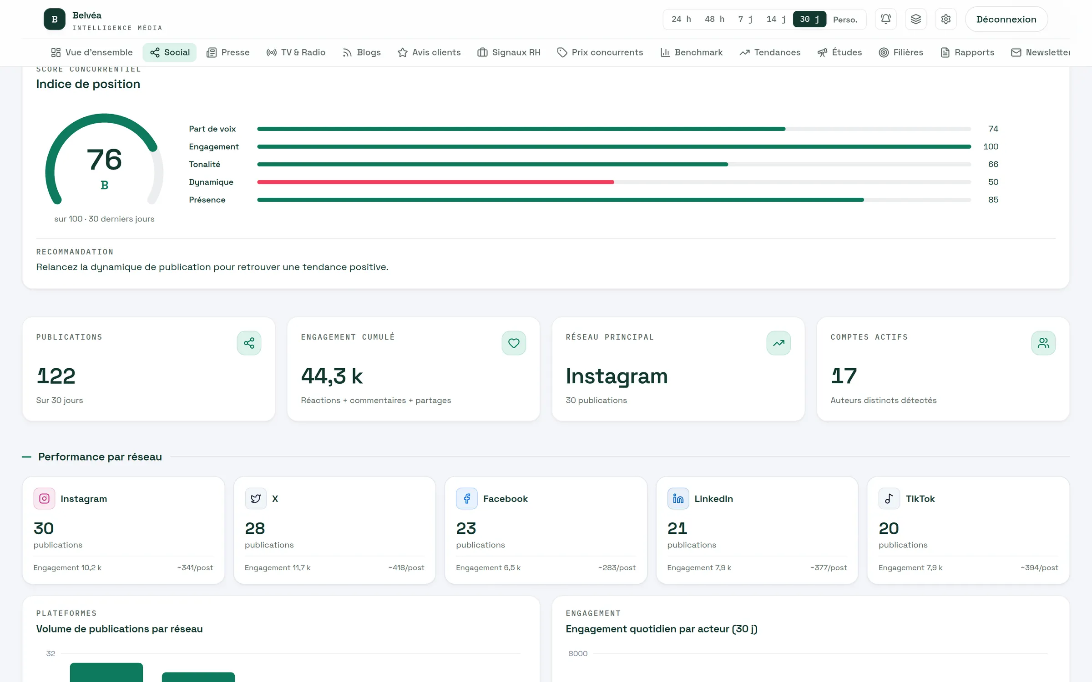
Task: Select the 48 h time range
Action: point(714,19)
